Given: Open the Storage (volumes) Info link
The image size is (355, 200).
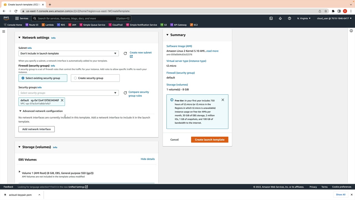Looking at the screenshot, I should (55, 147).
